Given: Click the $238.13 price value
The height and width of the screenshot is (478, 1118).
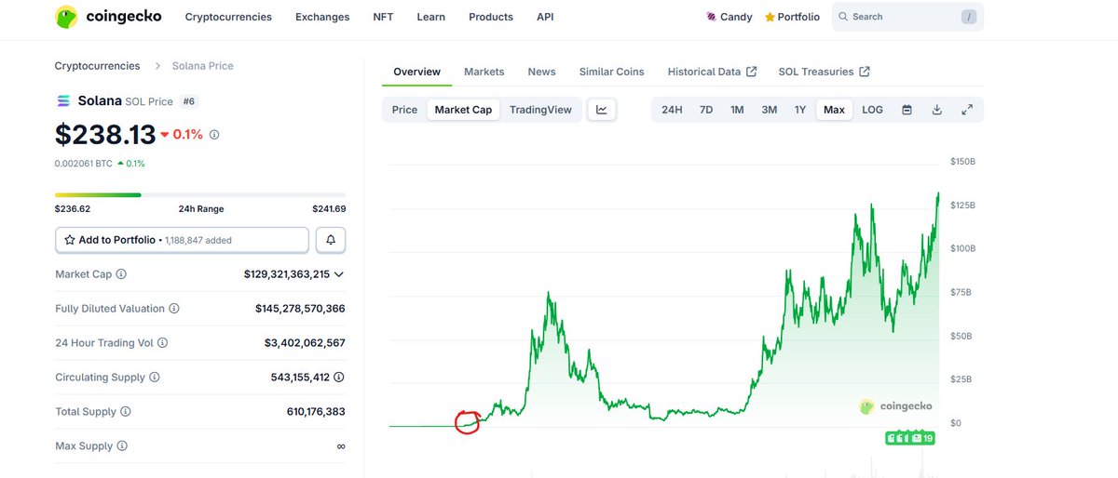Looking at the screenshot, I should click(105, 135).
